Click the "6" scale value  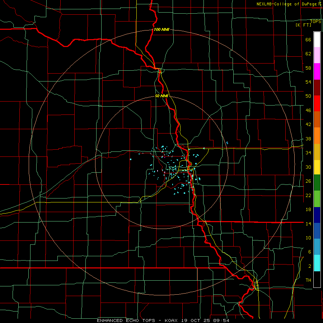(309, 252)
